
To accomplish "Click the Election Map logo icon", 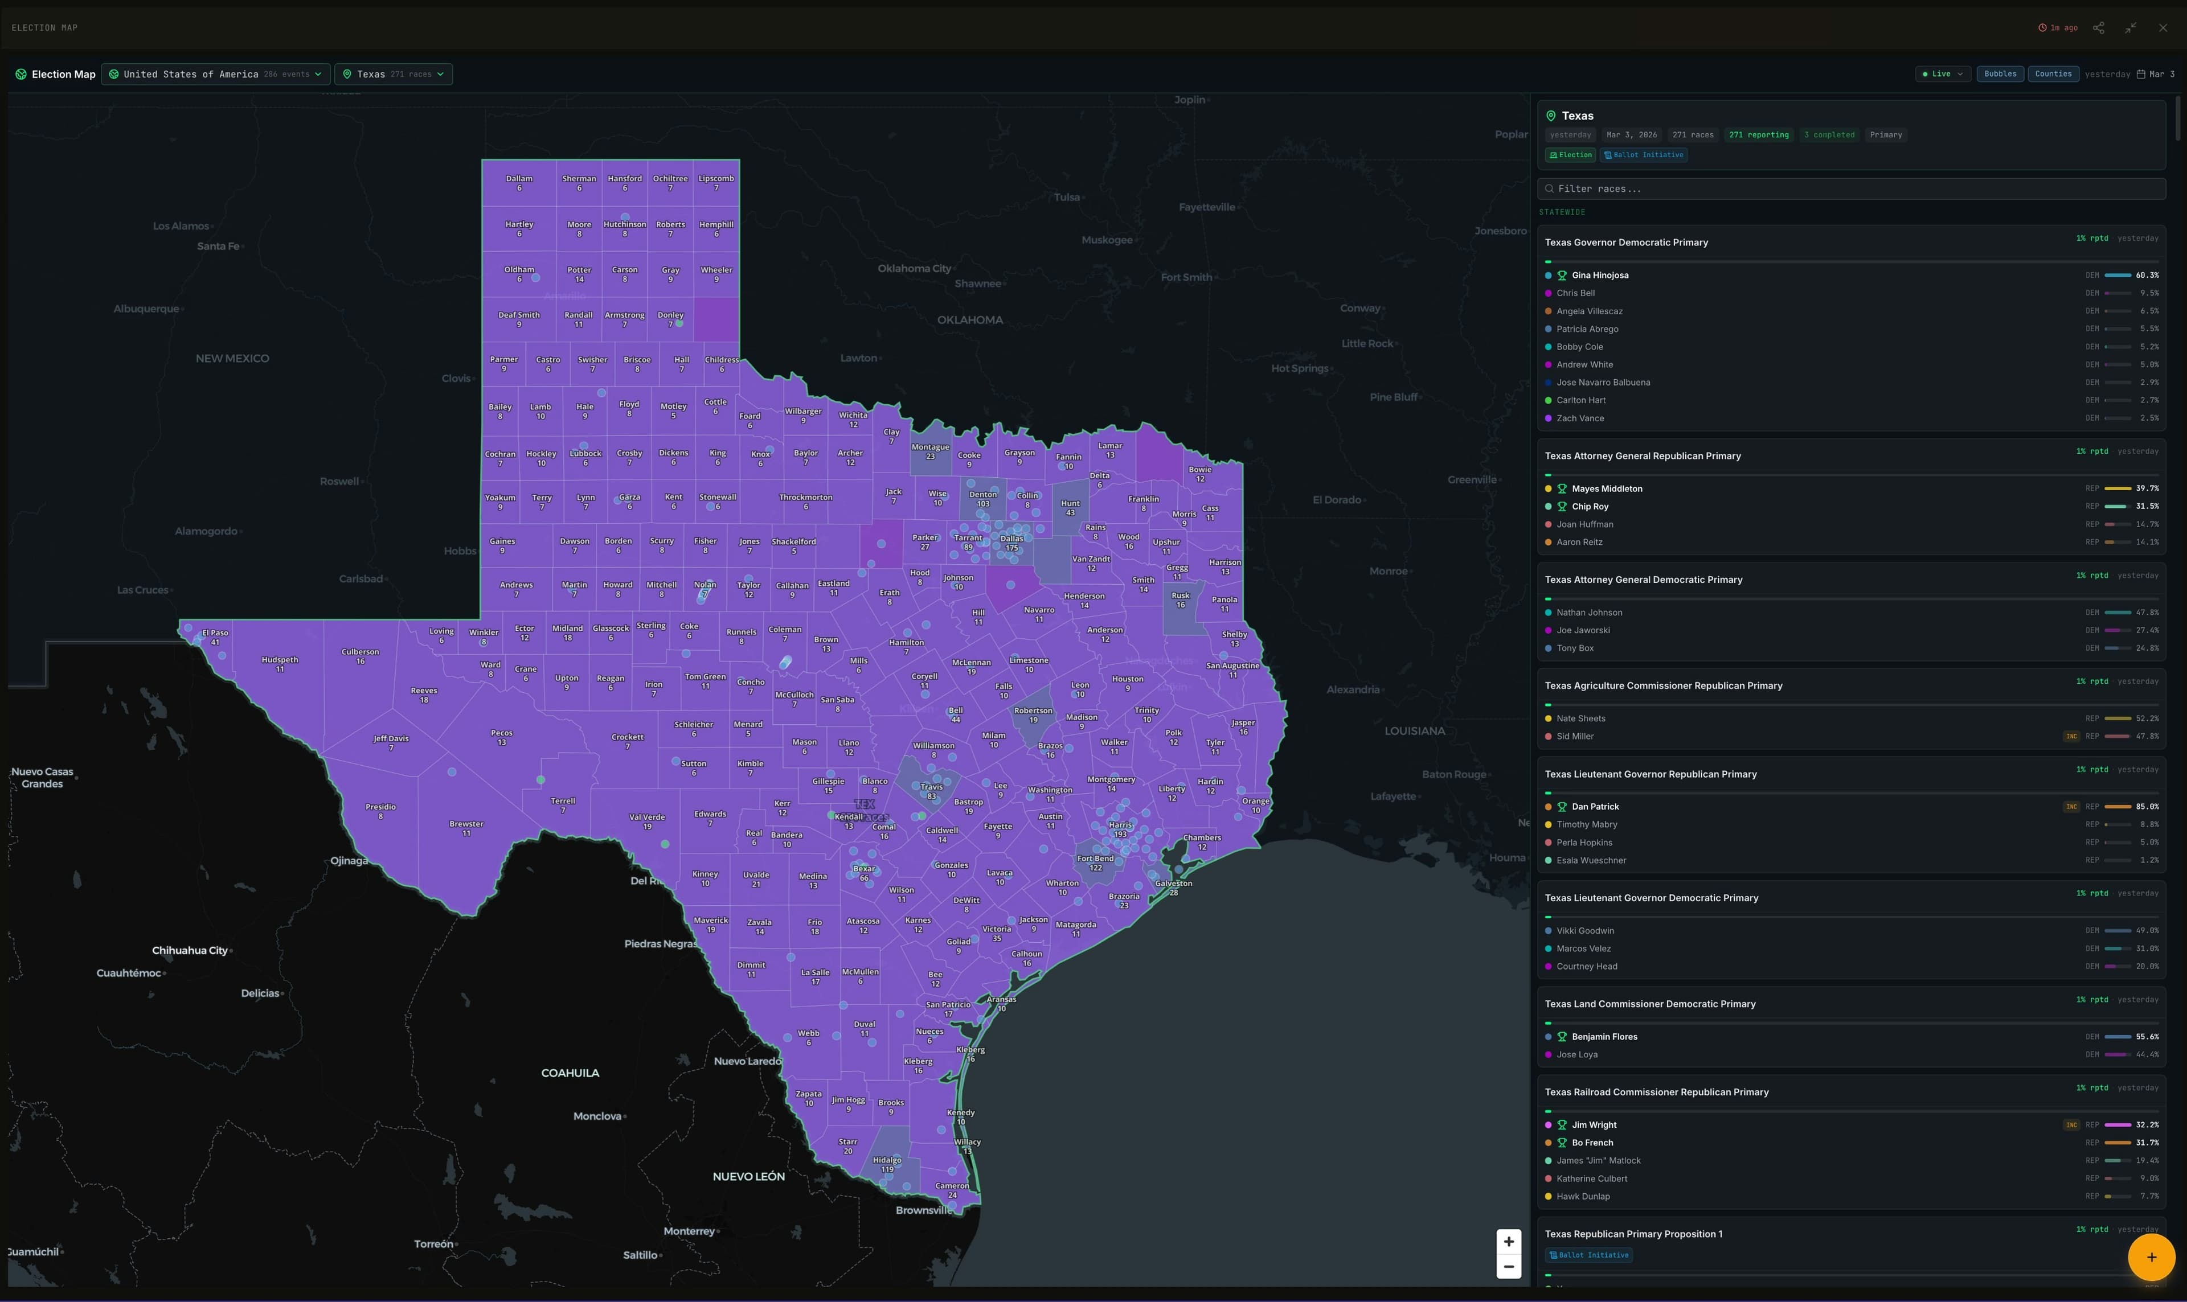I will tap(21, 75).
